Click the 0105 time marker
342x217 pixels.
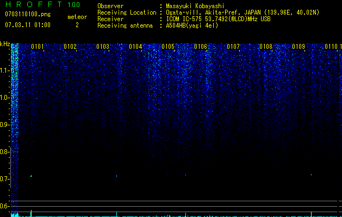(168, 47)
